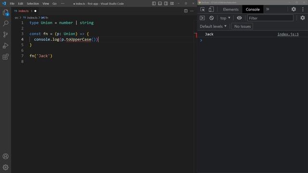The height and width of the screenshot is (173, 308).
Task: Open the index.js:3 source link
Action: click(288, 34)
